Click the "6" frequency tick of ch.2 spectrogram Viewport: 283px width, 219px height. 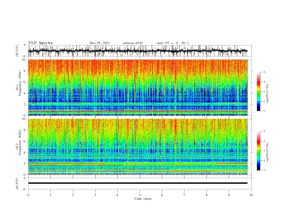coord(25,141)
